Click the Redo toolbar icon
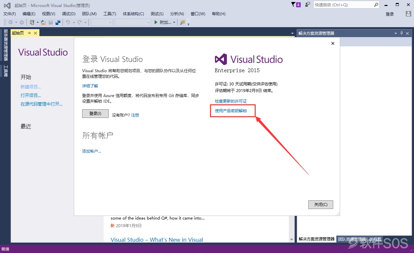 [79, 22]
